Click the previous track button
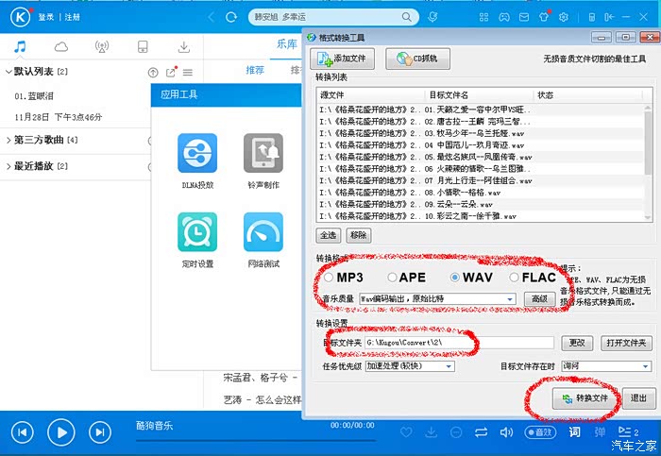 click(23, 432)
